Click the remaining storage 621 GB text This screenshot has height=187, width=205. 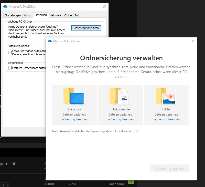pyautogui.click(x=95, y=131)
